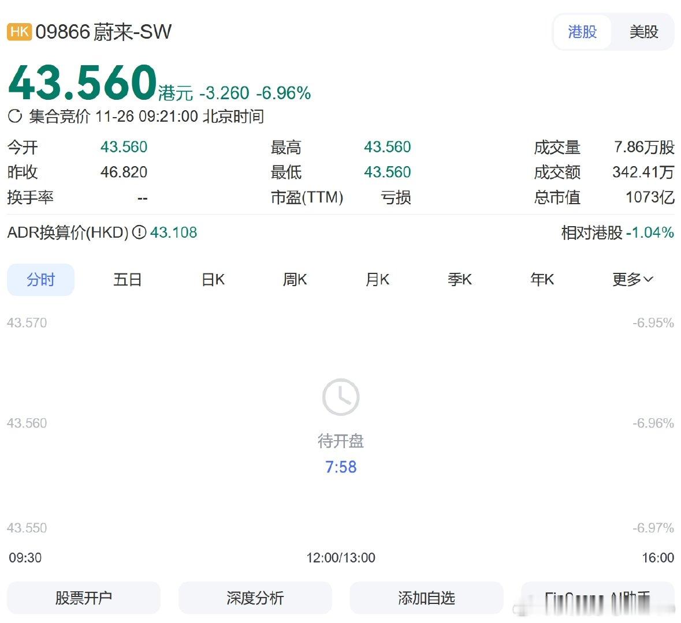Click the 换手率 label

click(31, 197)
